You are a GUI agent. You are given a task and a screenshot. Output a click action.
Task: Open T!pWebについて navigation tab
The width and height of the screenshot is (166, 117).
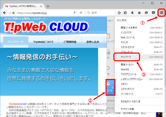tap(43, 42)
